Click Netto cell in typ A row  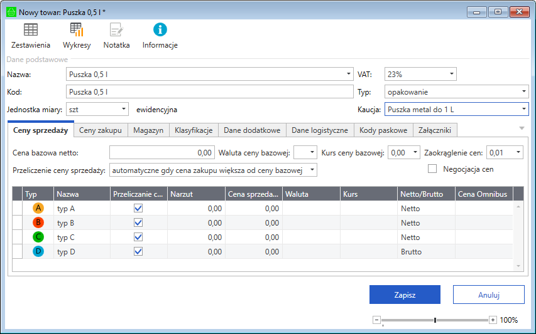426,208
